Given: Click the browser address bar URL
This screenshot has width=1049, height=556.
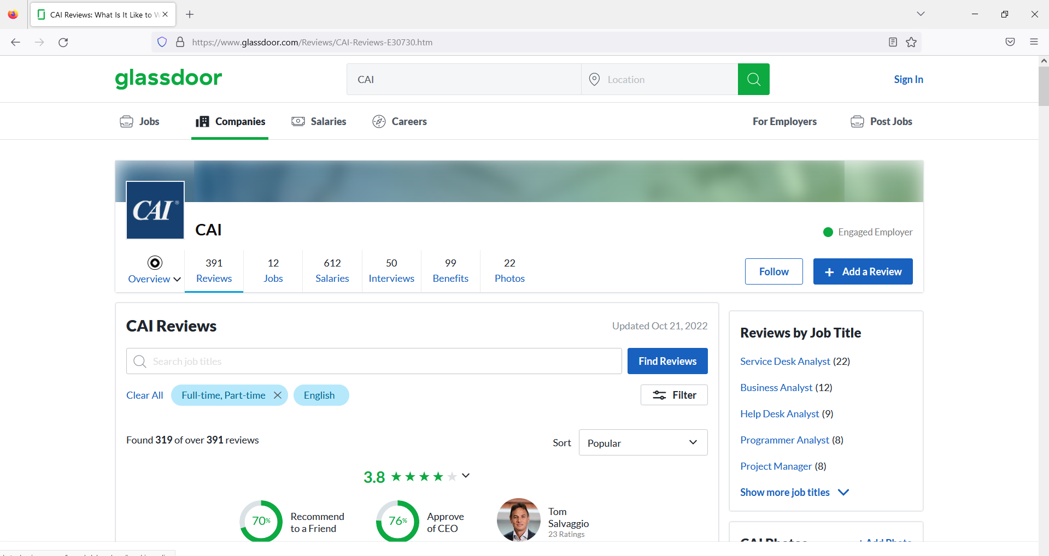Looking at the screenshot, I should coord(312,42).
